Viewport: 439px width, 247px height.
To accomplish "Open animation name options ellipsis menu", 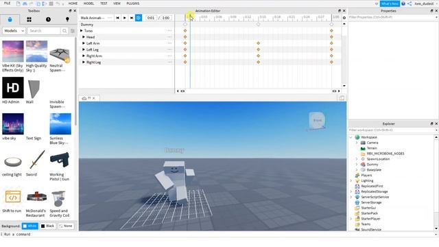I will (110, 18).
